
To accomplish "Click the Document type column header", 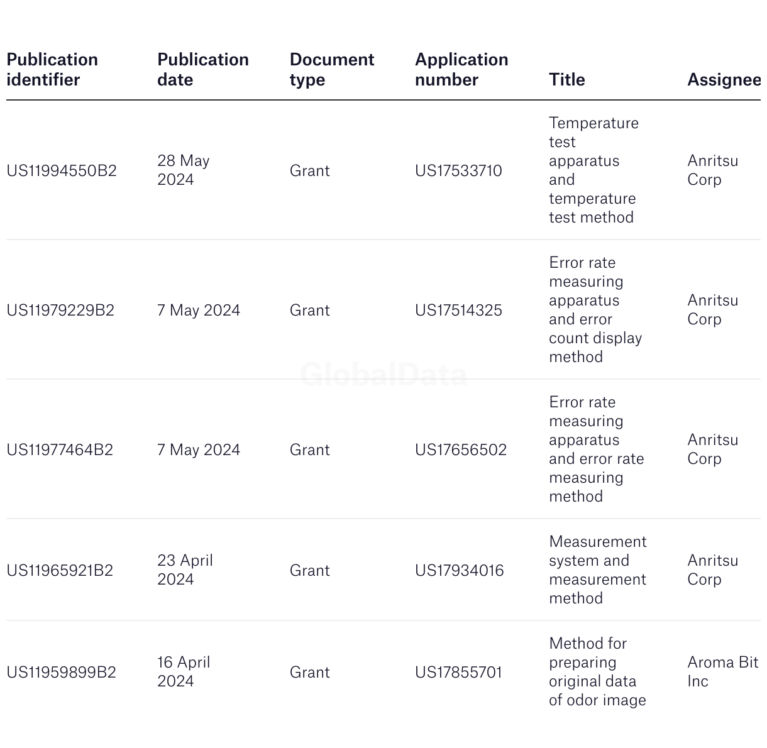I will [332, 70].
